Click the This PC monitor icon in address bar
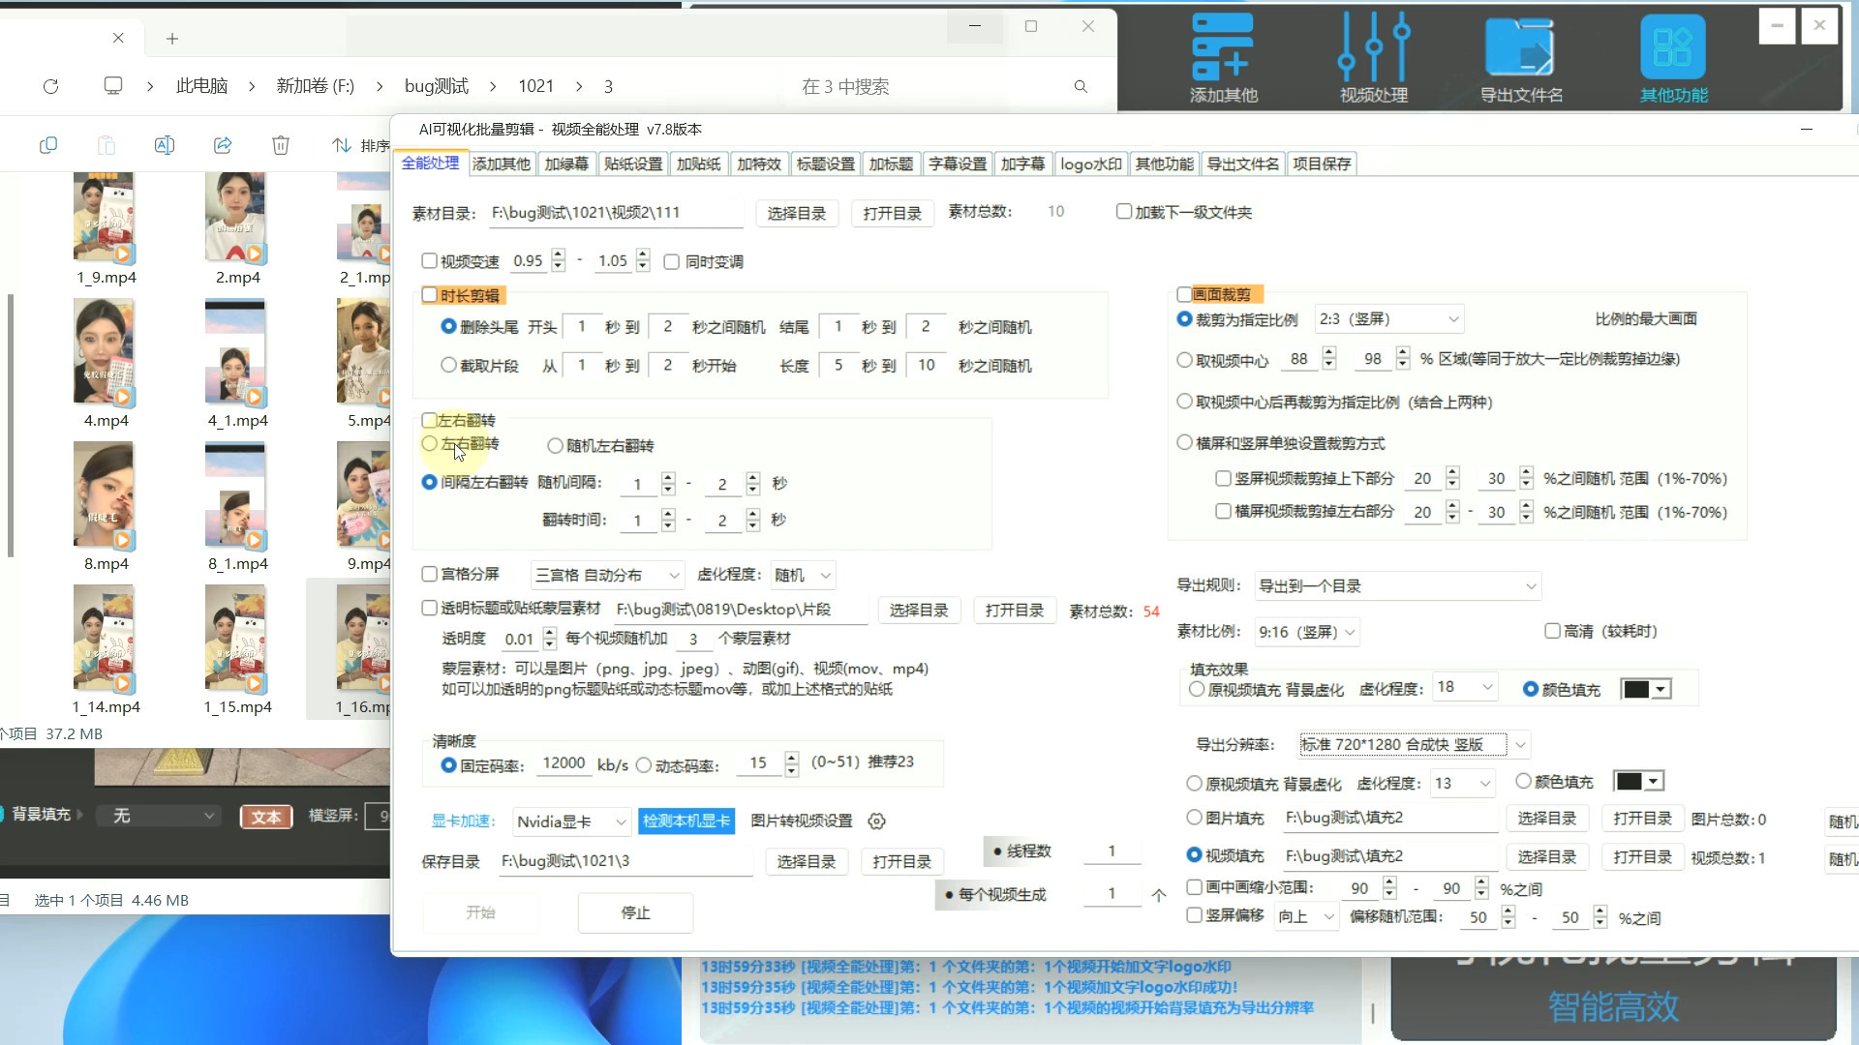This screenshot has width=1859, height=1045. point(113,86)
